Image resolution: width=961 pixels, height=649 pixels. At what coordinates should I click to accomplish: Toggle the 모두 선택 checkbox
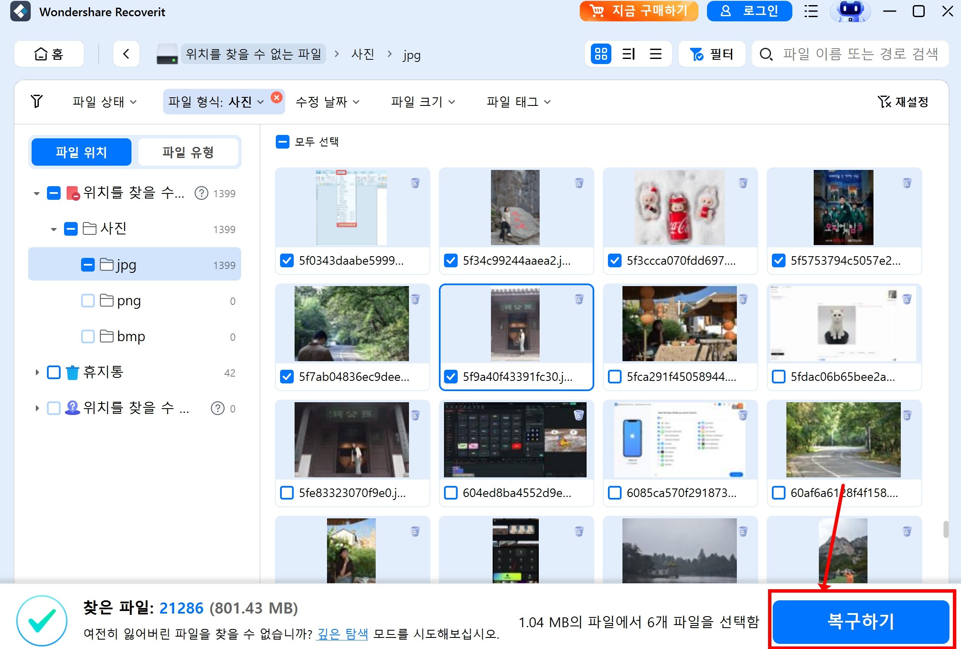pyautogui.click(x=283, y=142)
